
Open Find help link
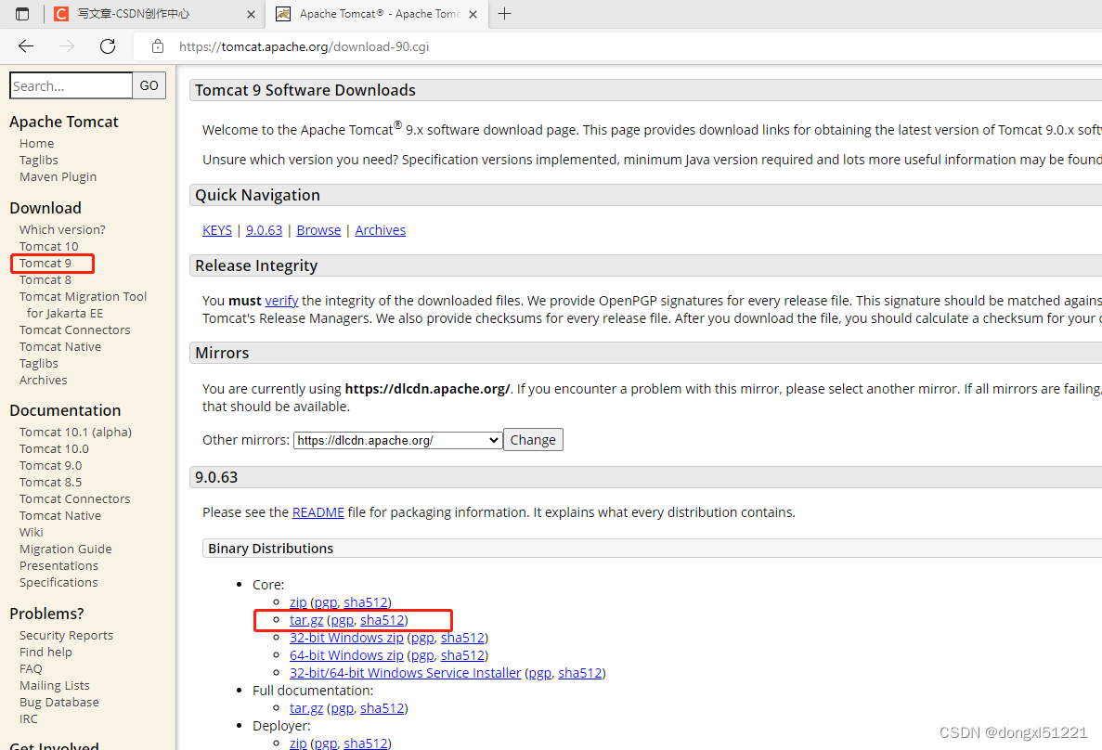(x=45, y=653)
